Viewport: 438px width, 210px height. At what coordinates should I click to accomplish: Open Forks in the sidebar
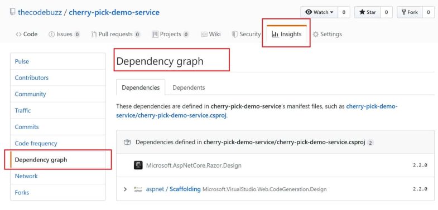pyautogui.click(x=58, y=192)
